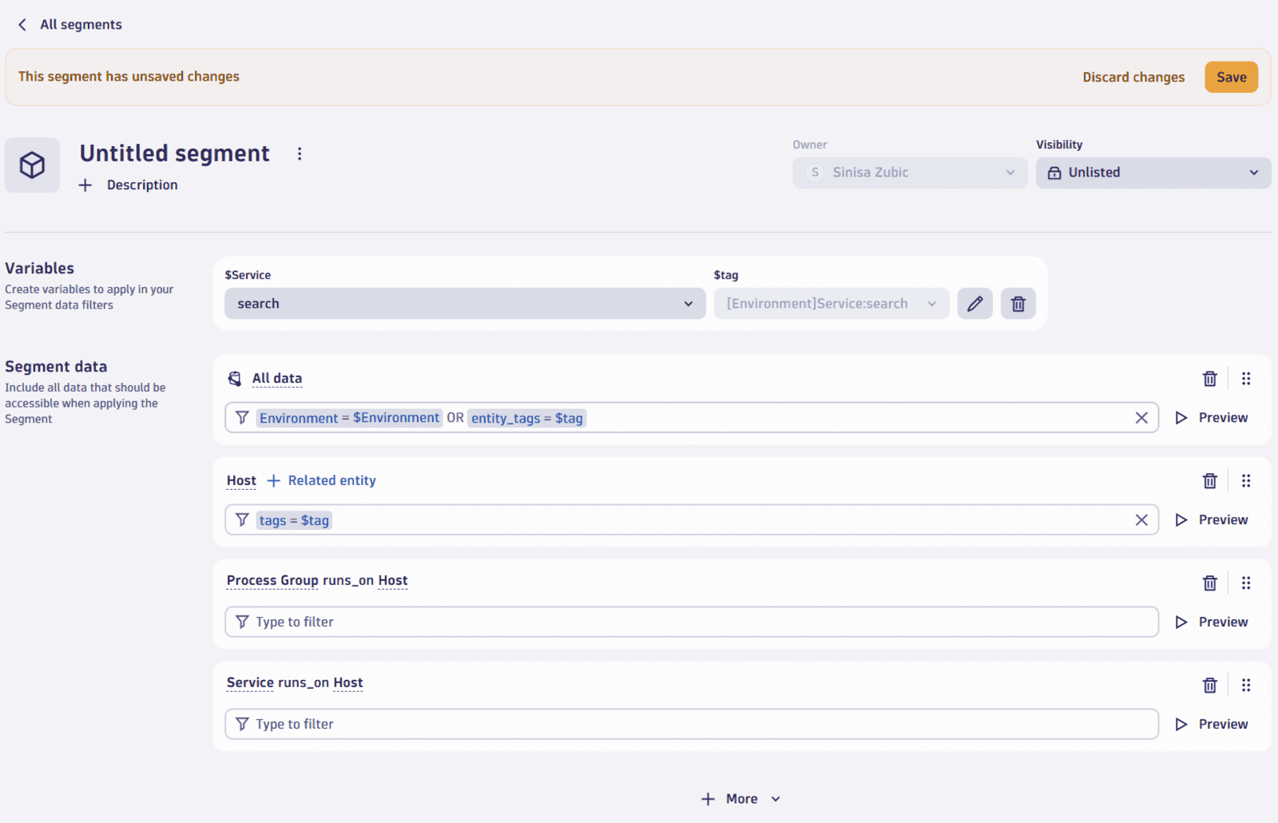Click the filter funnel icon in the Host filter bar
Screen dimensions: 1278x823
[x=241, y=519]
